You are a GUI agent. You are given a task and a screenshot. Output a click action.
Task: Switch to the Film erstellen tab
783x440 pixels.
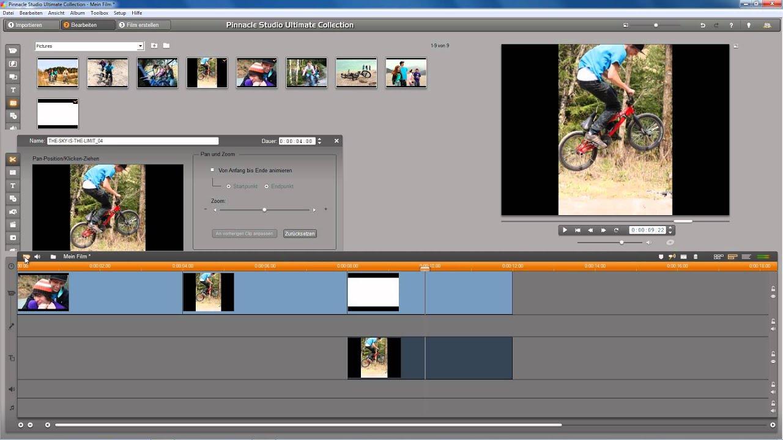pyautogui.click(x=144, y=25)
